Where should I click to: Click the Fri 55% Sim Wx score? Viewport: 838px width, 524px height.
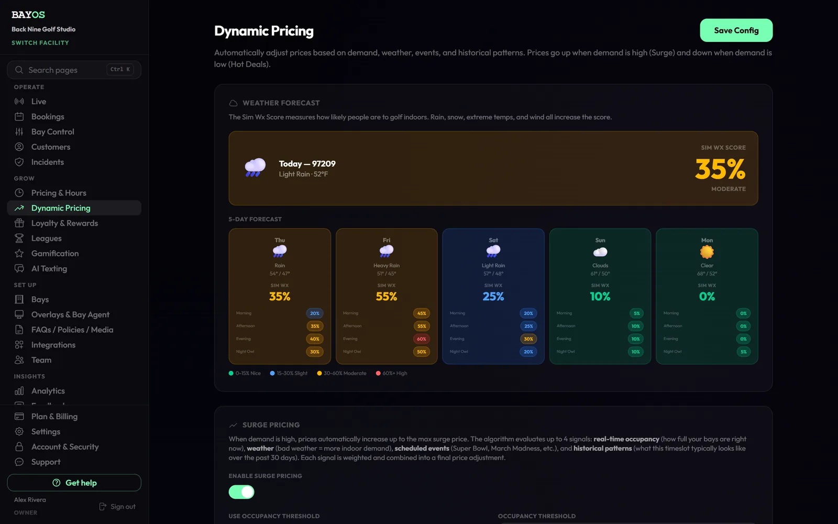pyautogui.click(x=387, y=297)
